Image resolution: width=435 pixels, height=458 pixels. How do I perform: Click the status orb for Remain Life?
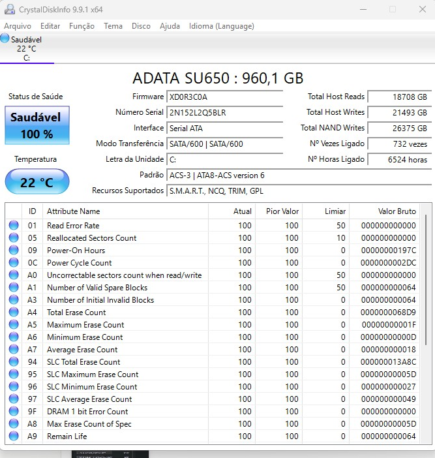14,436
